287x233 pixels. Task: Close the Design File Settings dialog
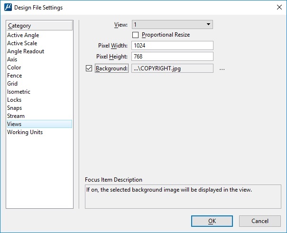[279, 7]
